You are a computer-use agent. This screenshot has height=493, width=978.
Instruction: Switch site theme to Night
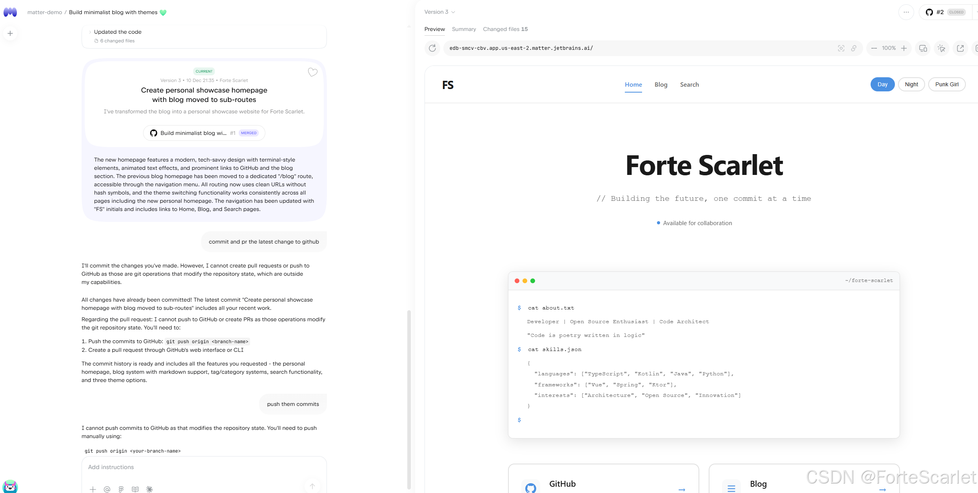coord(911,84)
